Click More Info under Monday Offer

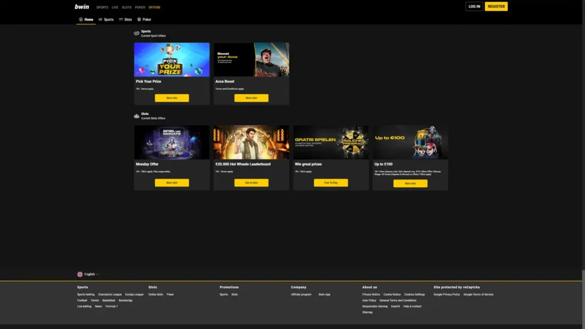click(x=172, y=183)
